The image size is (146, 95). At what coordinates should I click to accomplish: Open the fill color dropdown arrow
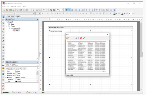[117, 14]
